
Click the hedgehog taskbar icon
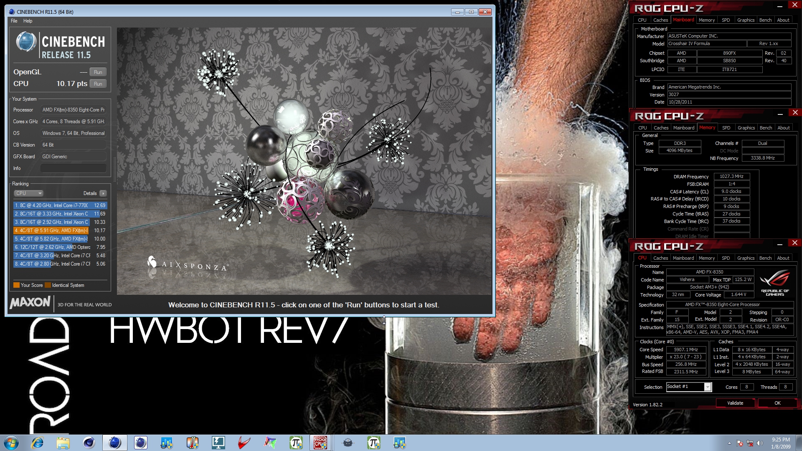pyautogui.click(x=348, y=443)
